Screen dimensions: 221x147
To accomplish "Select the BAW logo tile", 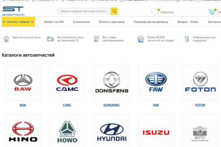I will pos(23,82).
